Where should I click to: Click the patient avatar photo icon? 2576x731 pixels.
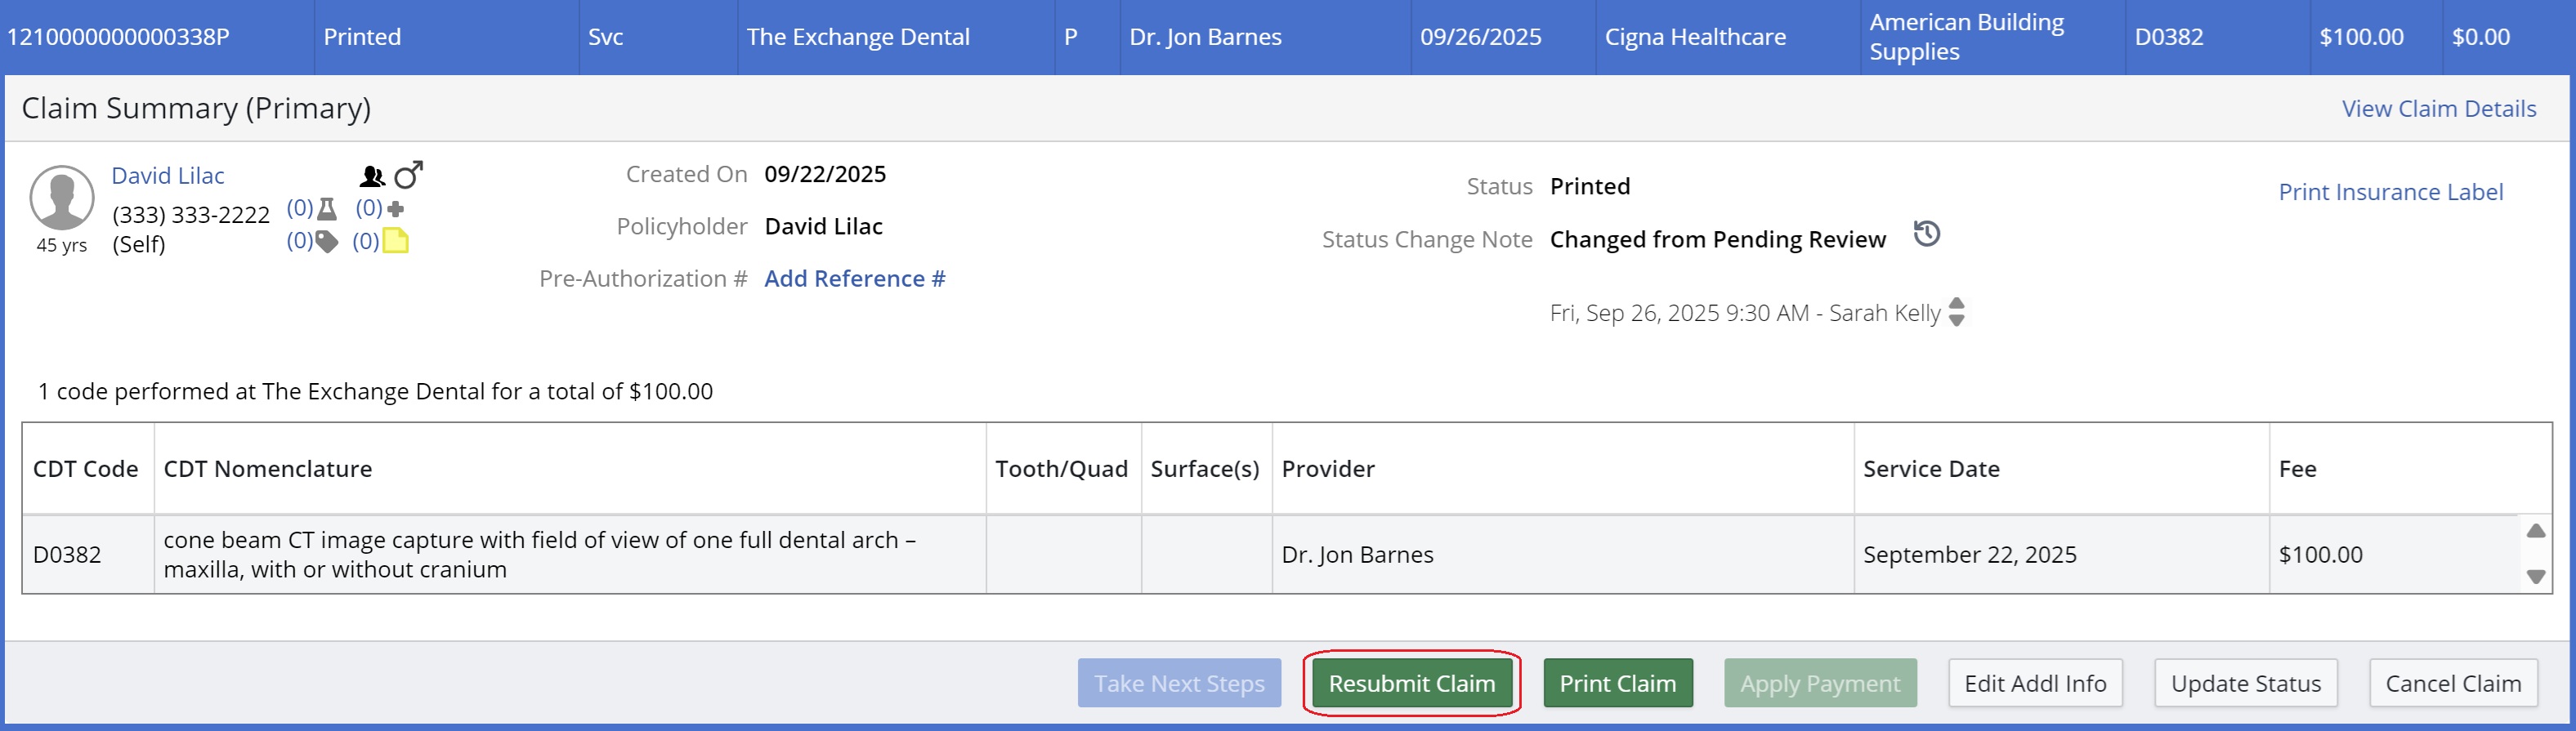(x=62, y=197)
